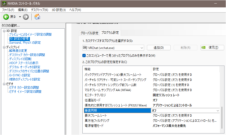Open the ファイル(F) menu
The width and height of the screenshot is (226, 135).
[x=8, y=10]
